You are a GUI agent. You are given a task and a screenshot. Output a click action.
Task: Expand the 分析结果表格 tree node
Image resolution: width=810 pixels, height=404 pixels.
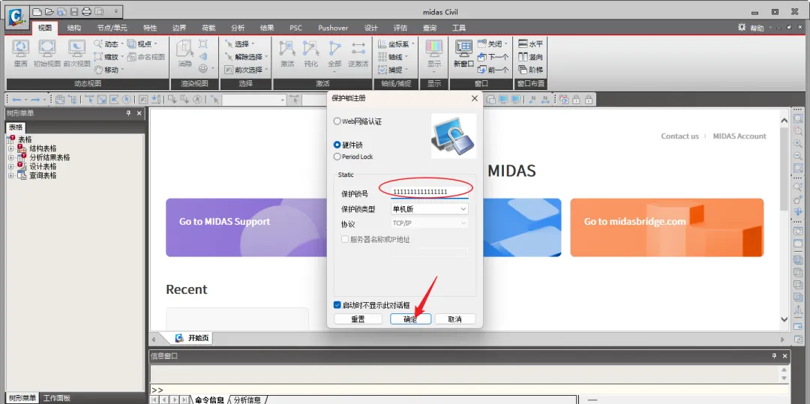coord(10,157)
